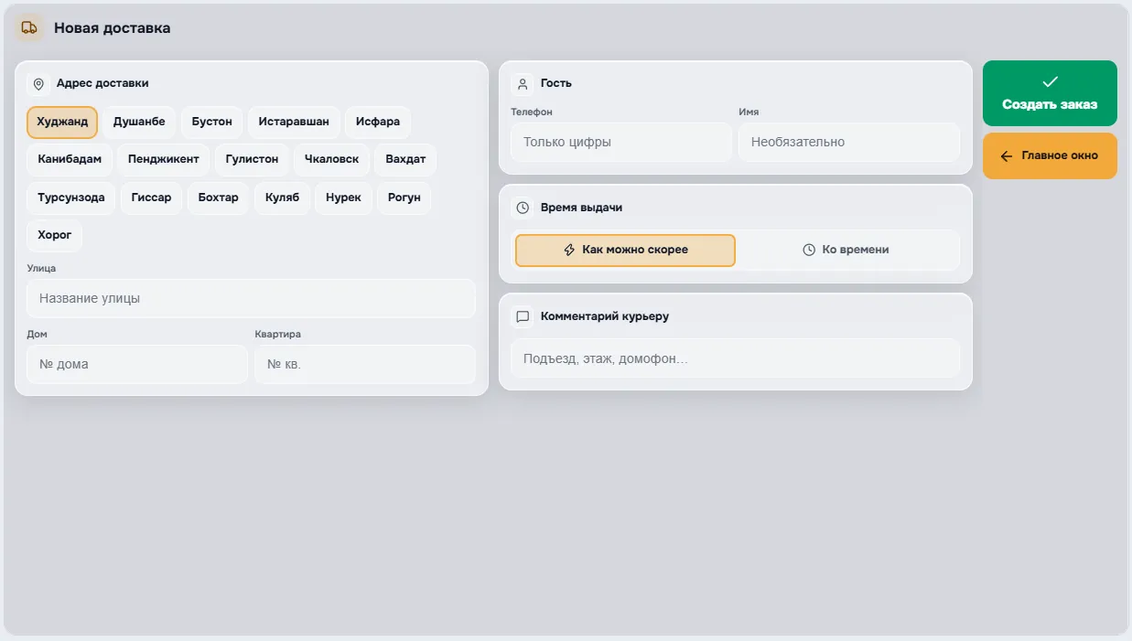The image size is (1132, 641).
Task: Select the Как можно скорее option
Action: coord(625,250)
